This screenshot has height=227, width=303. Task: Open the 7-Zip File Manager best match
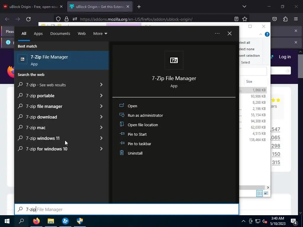tap(62, 60)
